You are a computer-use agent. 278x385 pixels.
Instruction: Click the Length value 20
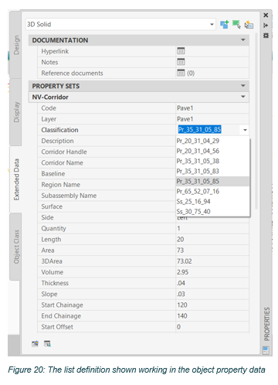(x=180, y=240)
